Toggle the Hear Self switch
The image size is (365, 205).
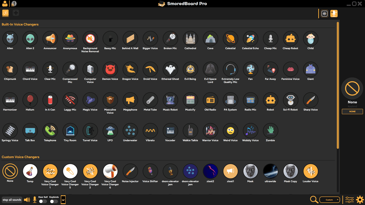pyautogui.click(x=43, y=201)
